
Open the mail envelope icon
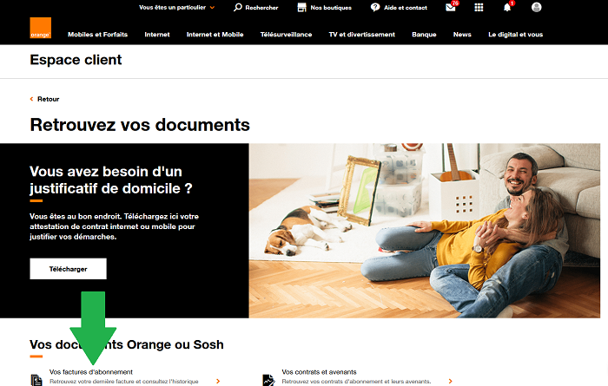click(450, 7)
